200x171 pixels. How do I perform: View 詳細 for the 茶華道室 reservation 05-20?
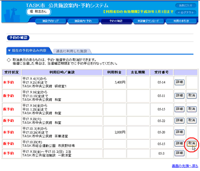click(180, 132)
